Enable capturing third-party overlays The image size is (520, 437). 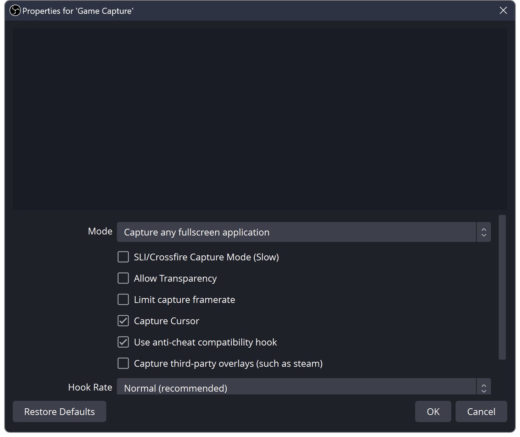[123, 363]
